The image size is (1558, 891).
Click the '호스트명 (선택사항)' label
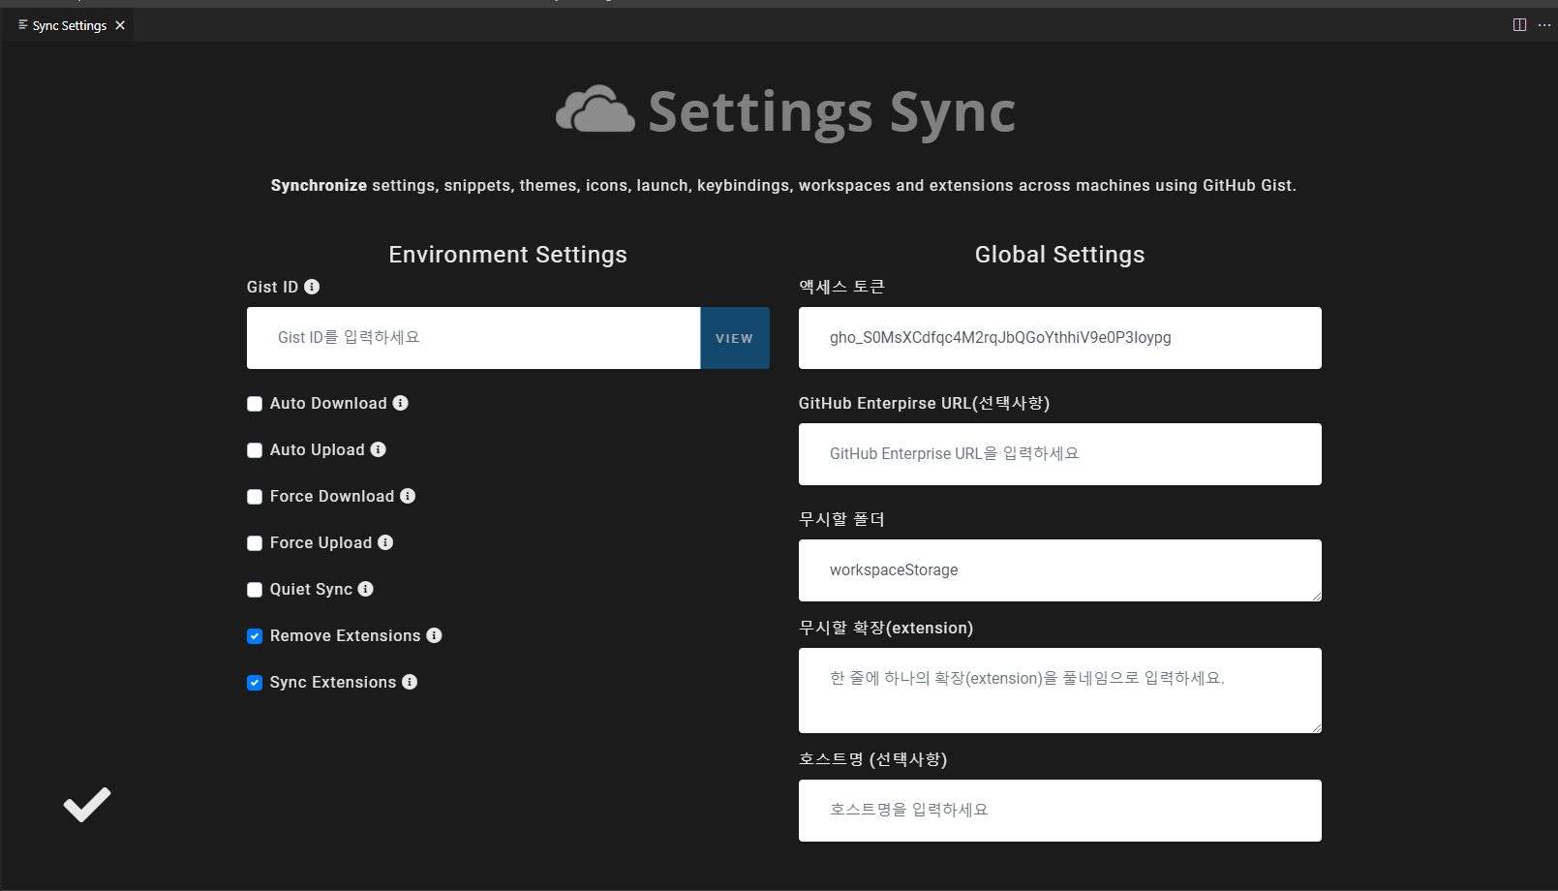873,759
